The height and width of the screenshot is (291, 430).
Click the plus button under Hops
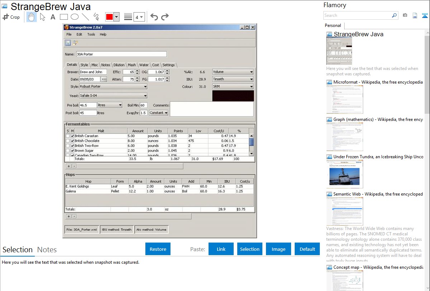69,216
